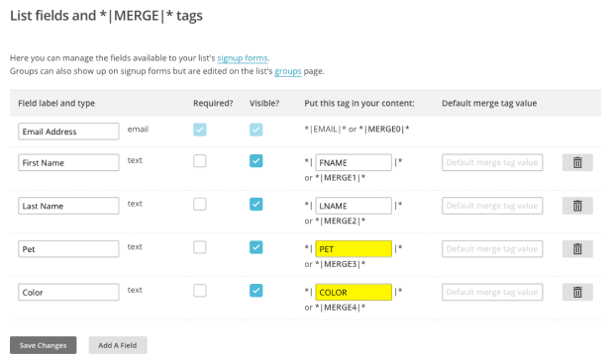
Task: Remove the Color field with trash icon
Action: 577,292
